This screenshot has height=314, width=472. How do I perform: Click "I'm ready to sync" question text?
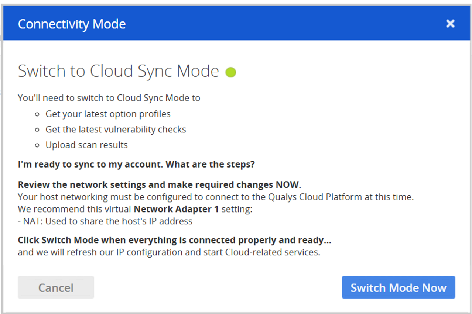point(136,164)
